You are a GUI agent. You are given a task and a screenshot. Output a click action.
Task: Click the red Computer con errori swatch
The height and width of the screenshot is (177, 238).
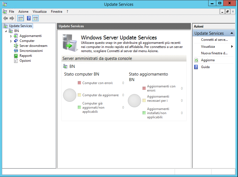[x=79, y=83]
